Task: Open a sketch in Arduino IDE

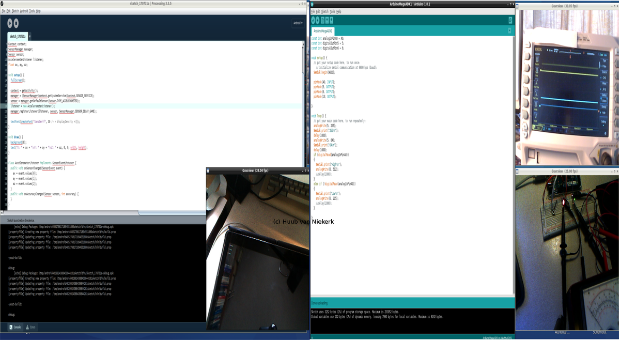Action: tap(327, 20)
